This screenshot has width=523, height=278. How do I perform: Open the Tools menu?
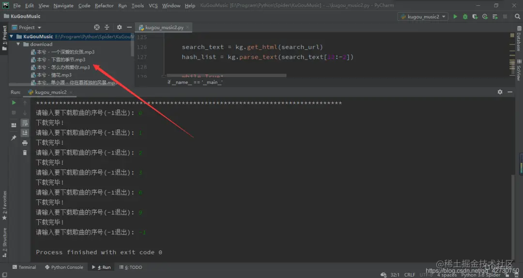[138, 6]
